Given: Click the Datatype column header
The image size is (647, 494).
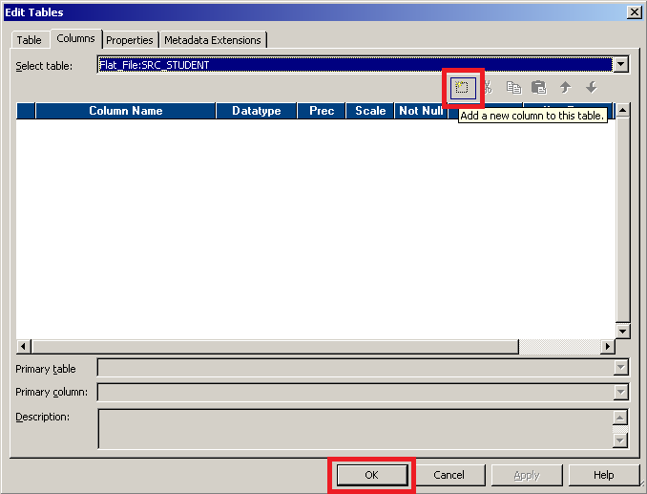Looking at the screenshot, I should (257, 111).
